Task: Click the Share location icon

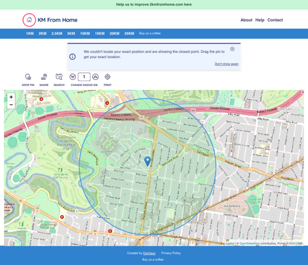Action: (x=44, y=77)
